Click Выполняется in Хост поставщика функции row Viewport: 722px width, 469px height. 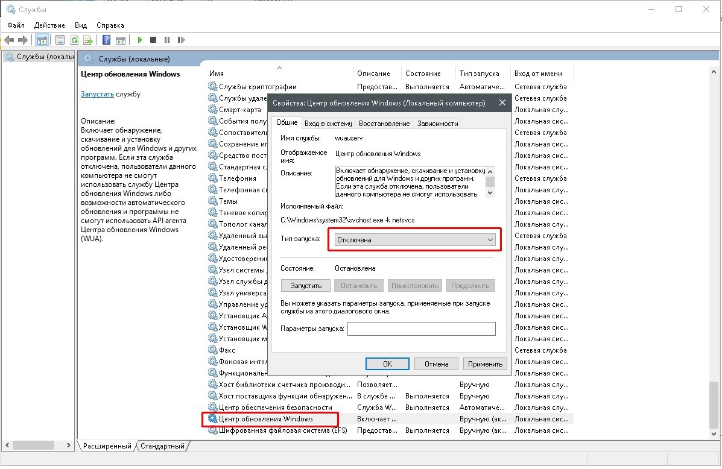(x=427, y=396)
